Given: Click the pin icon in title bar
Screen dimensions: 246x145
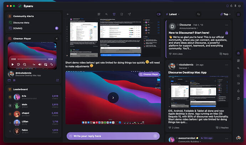Looking at the screenshot, I should tap(235, 6).
